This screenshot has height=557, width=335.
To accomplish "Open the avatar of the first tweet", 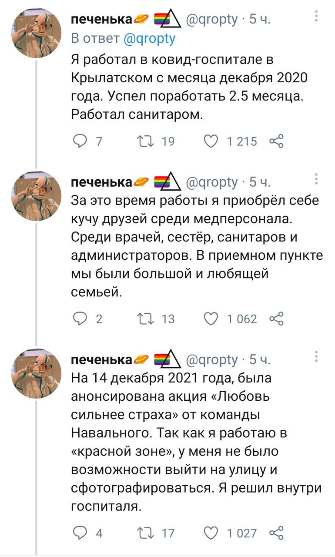I will (x=36, y=32).
